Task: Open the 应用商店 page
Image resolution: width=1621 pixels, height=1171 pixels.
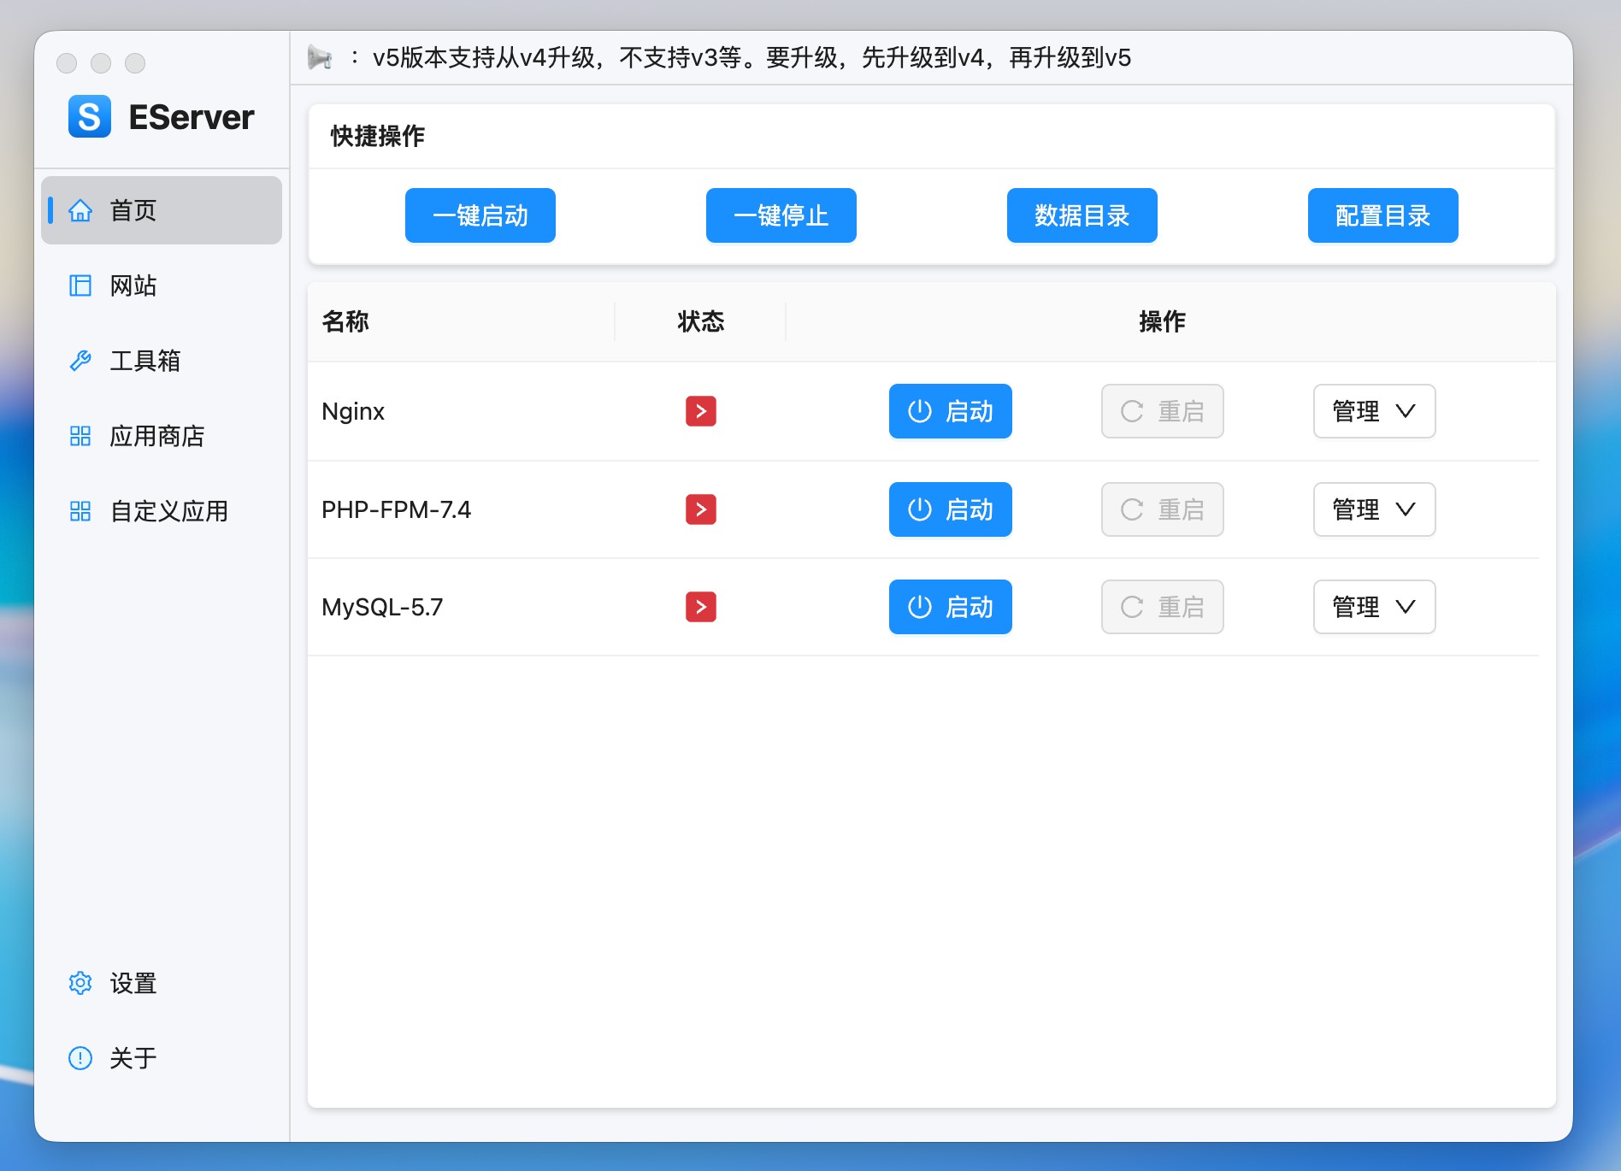Action: pos(156,436)
